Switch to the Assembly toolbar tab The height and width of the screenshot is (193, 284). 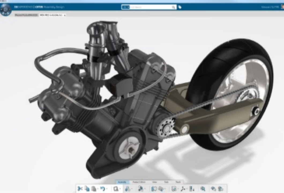click(x=122, y=182)
